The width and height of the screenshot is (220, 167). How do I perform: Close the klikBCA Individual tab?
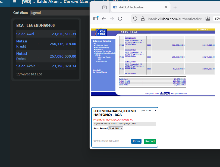click(166, 7)
